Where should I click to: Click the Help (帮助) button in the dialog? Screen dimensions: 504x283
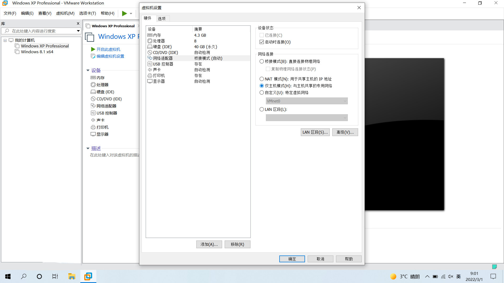point(349,259)
